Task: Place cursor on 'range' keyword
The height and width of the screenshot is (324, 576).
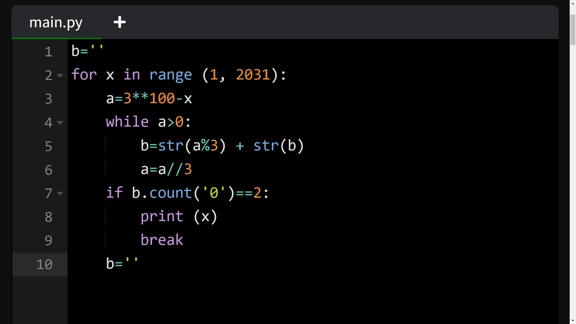Action: (170, 75)
